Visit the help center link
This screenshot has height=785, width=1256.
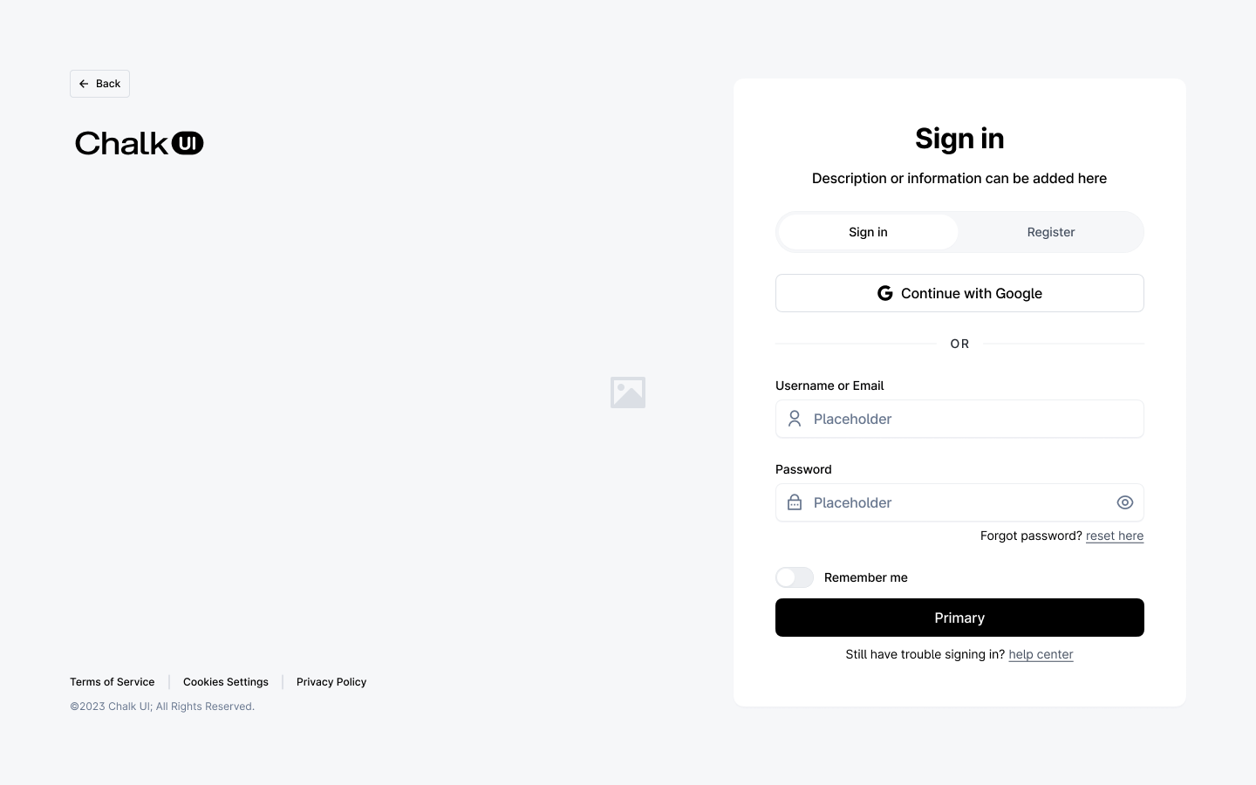click(x=1041, y=654)
